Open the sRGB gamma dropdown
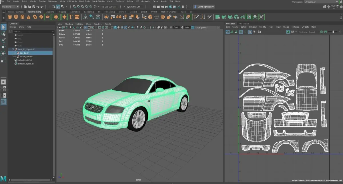The width and height of the screenshot is (343, 184). coord(207,27)
